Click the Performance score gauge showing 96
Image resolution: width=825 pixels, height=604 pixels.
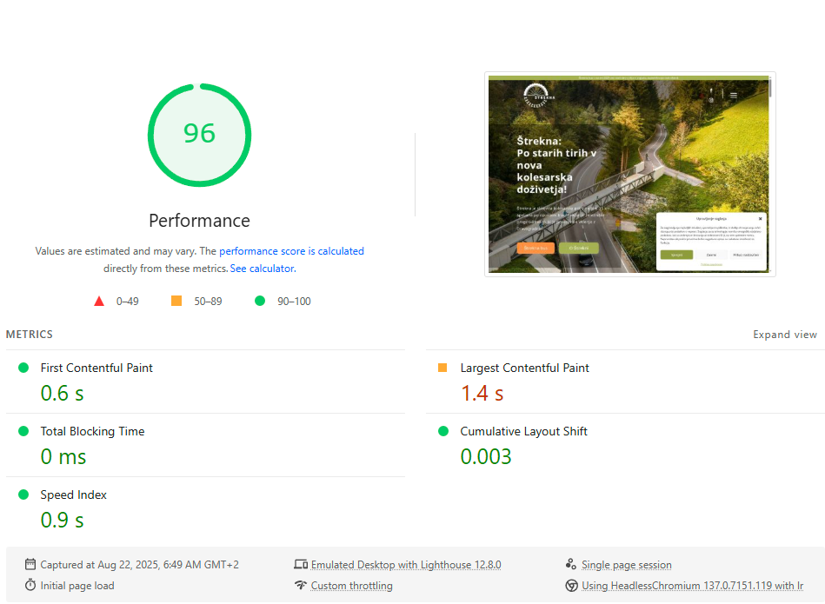point(199,135)
